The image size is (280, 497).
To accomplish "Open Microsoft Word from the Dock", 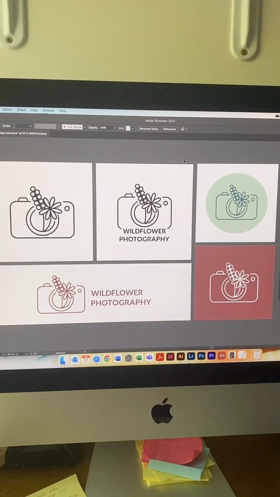I will pyautogui.click(x=117, y=358).
